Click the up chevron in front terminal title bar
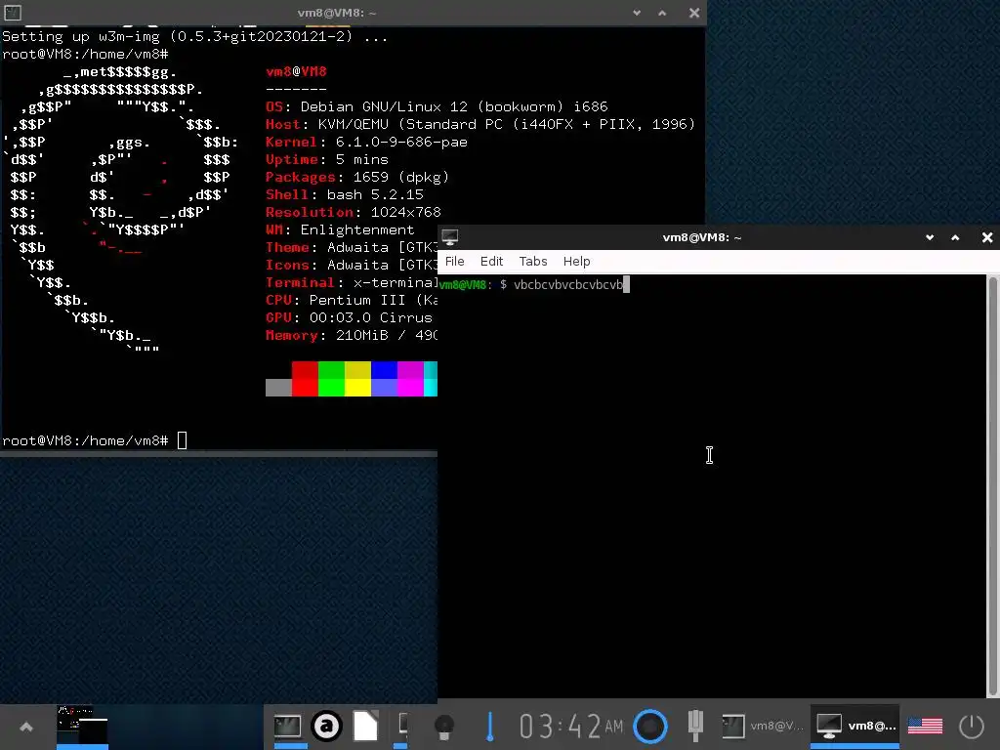The image size is (1000, 750). point(955,237)
